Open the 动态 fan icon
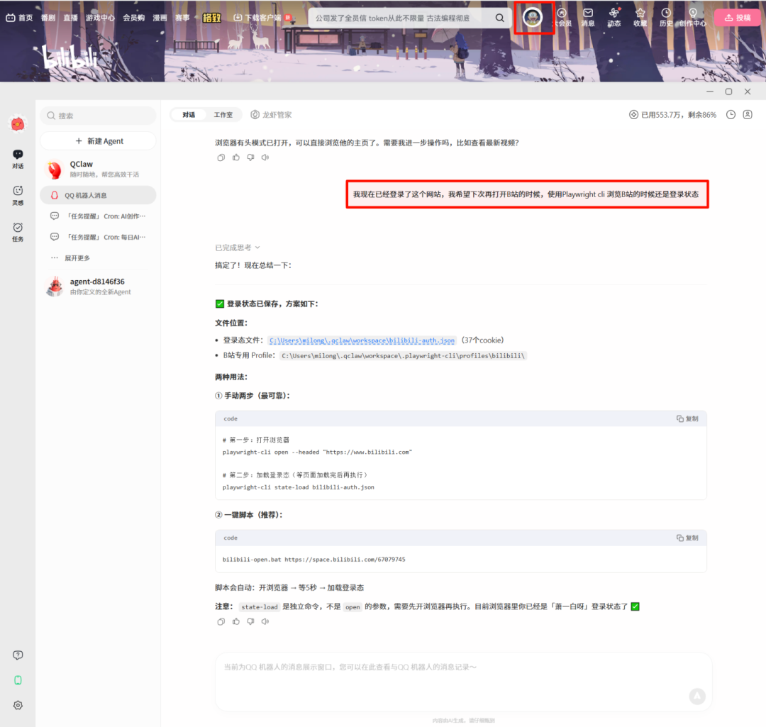The image size is (766, 727). pos(614,17)
